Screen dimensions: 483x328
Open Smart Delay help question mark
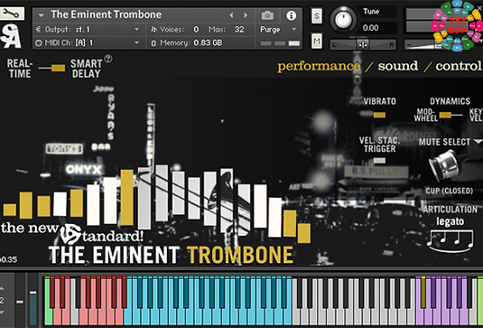pos(108,59)
